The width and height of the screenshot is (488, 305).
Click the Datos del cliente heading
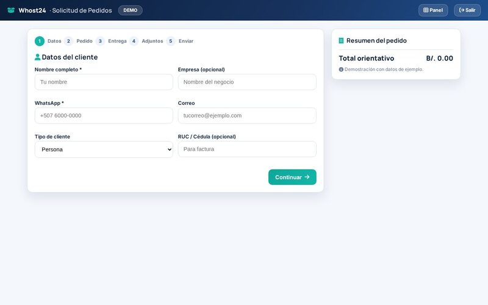pyautogui.click(x=70, y=57)
